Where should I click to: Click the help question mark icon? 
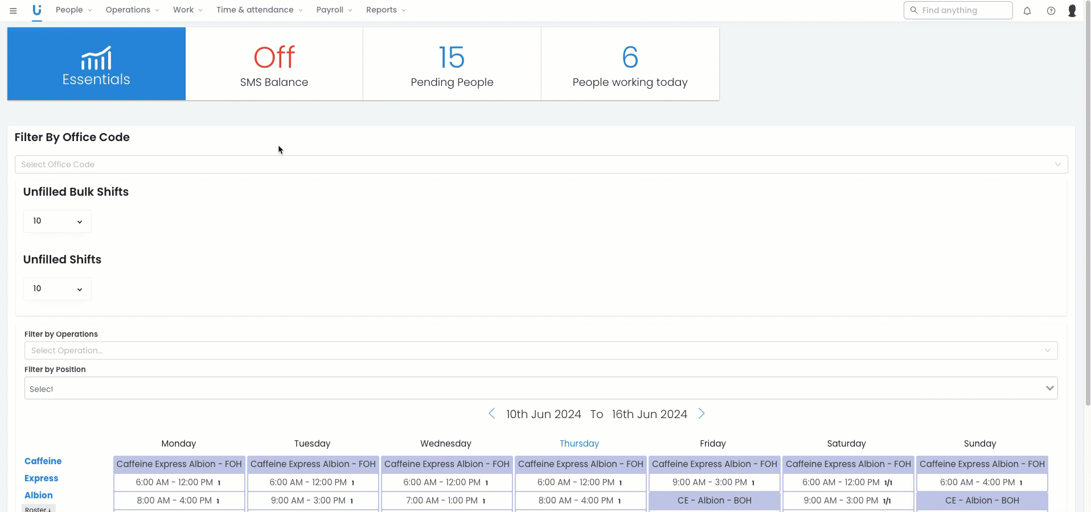1051,11
